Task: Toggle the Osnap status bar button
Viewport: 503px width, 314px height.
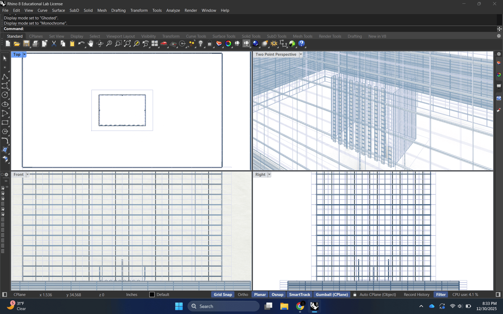Action: point(277,295)
